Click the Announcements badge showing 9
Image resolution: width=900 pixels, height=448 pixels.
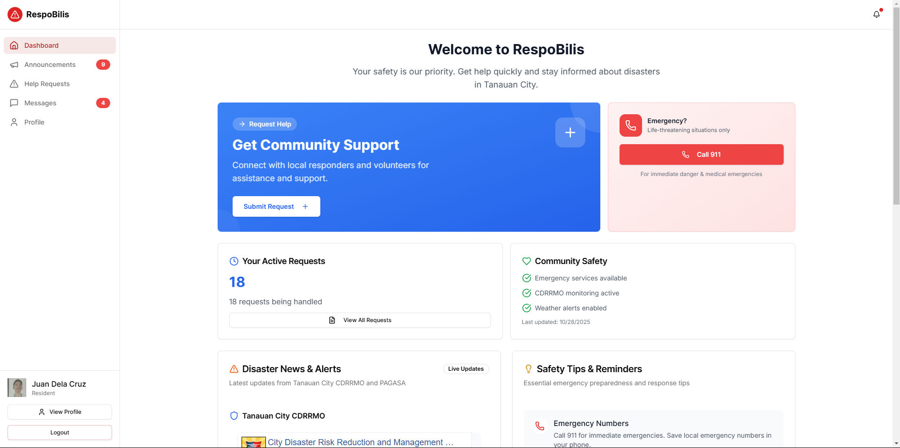[103, 65]
